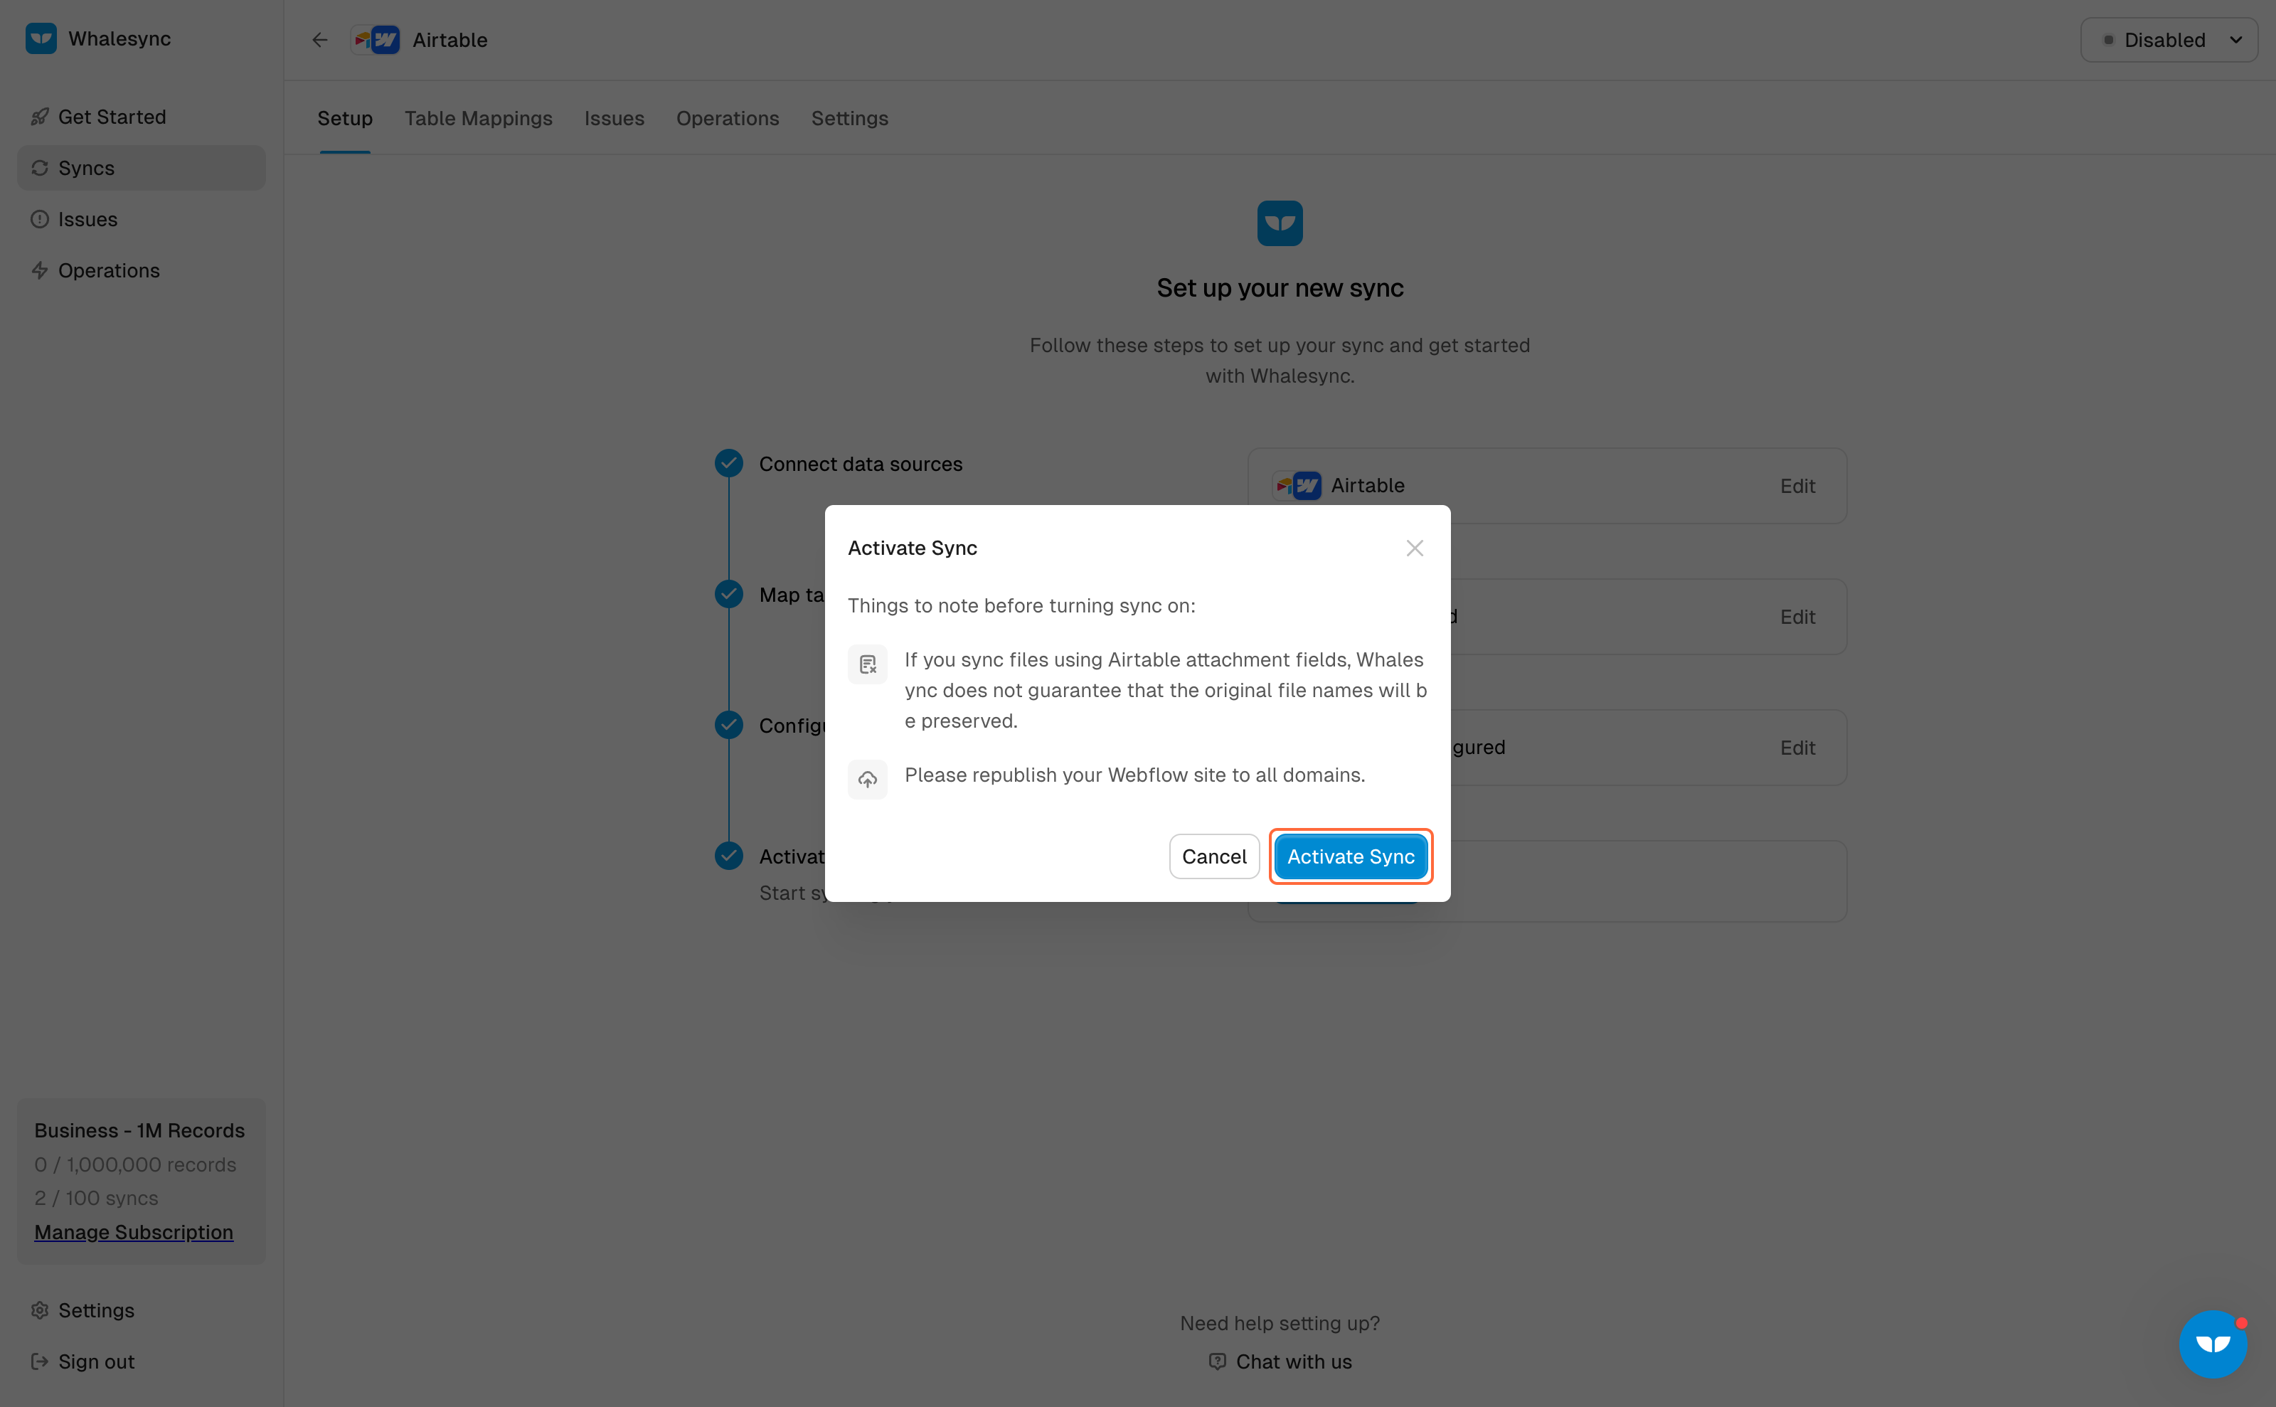
Task: Click the Whalesync brand name in sidebar
Action: click(120, 38)
